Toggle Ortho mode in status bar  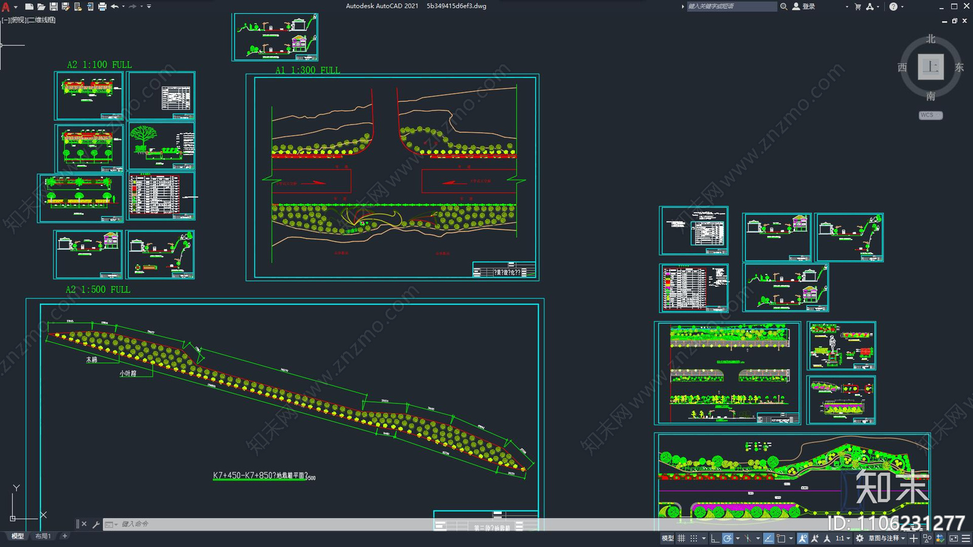coord(715,538)
